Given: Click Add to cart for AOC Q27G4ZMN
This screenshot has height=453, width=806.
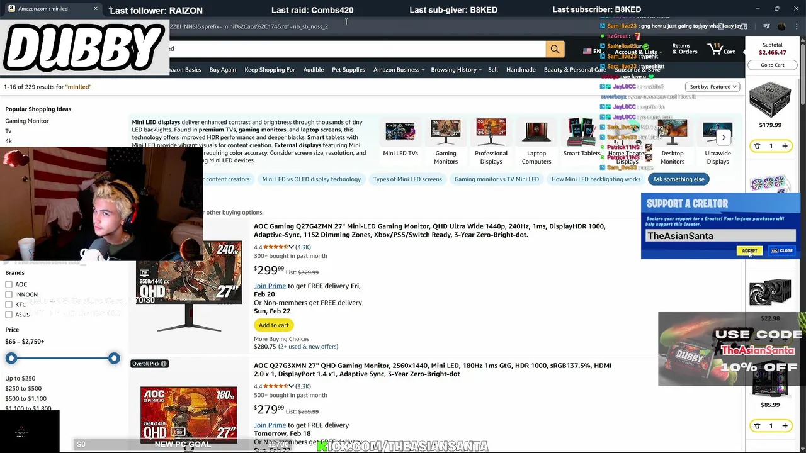Looking at the screenshot, I should coord(273,325).
